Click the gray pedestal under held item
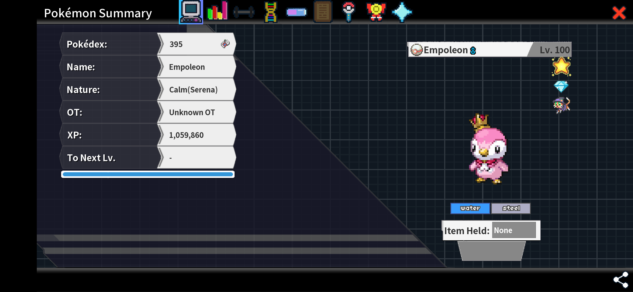Image resolution: width=633 pixels, height=292 pixels. pyautogui.click(x=492, y=251)
